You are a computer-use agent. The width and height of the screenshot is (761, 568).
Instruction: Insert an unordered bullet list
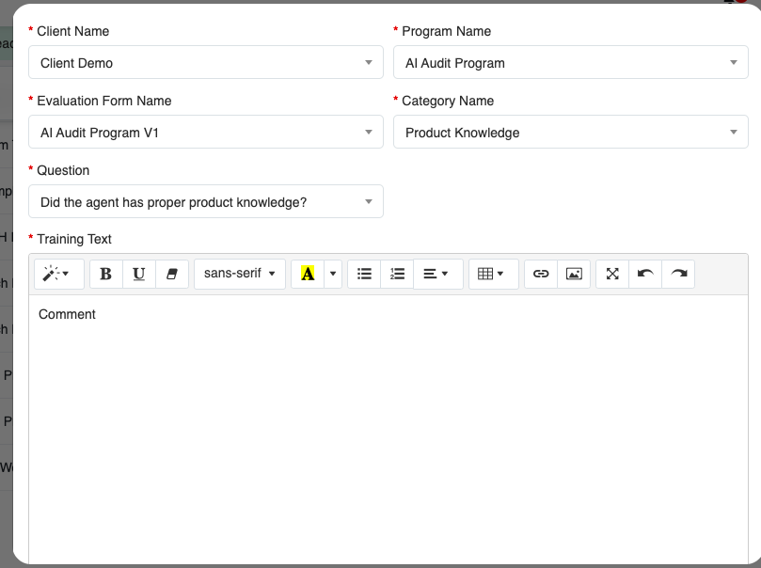[364, 274]
